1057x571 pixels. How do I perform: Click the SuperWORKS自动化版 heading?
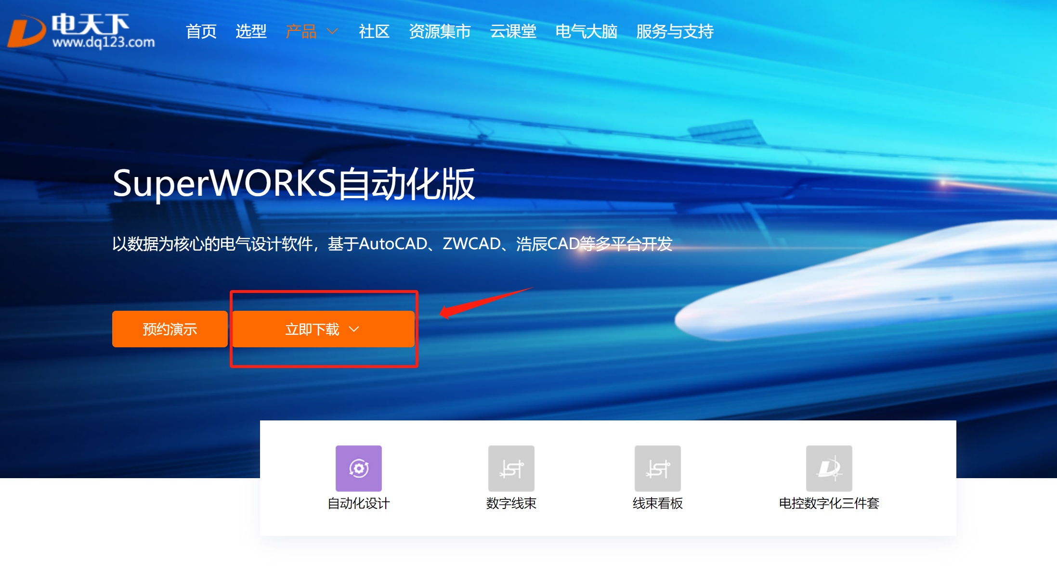pos(294,184)
